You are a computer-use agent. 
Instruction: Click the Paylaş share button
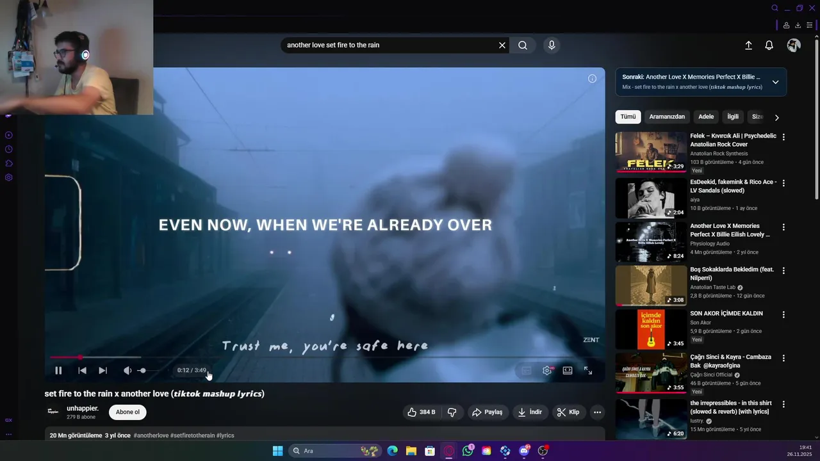point(488,412)
